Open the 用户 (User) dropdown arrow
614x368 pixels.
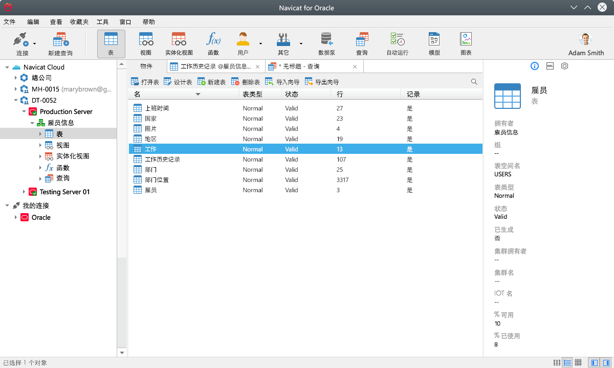[260, 43]
